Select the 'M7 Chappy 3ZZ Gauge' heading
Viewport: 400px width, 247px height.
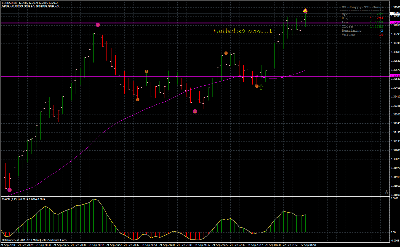click(362, 7)
